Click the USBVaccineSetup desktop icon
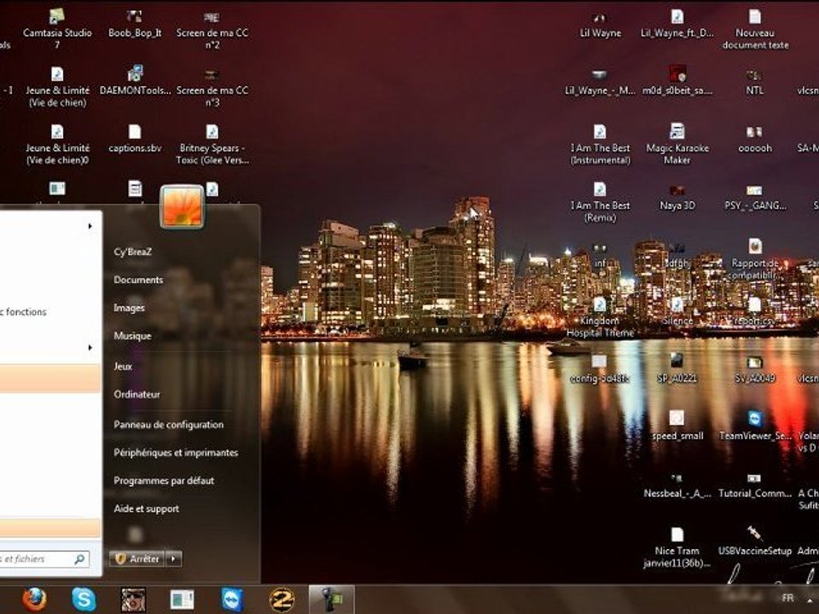The image size is (819, 614). pyautogui.click(x=754, y=535)
